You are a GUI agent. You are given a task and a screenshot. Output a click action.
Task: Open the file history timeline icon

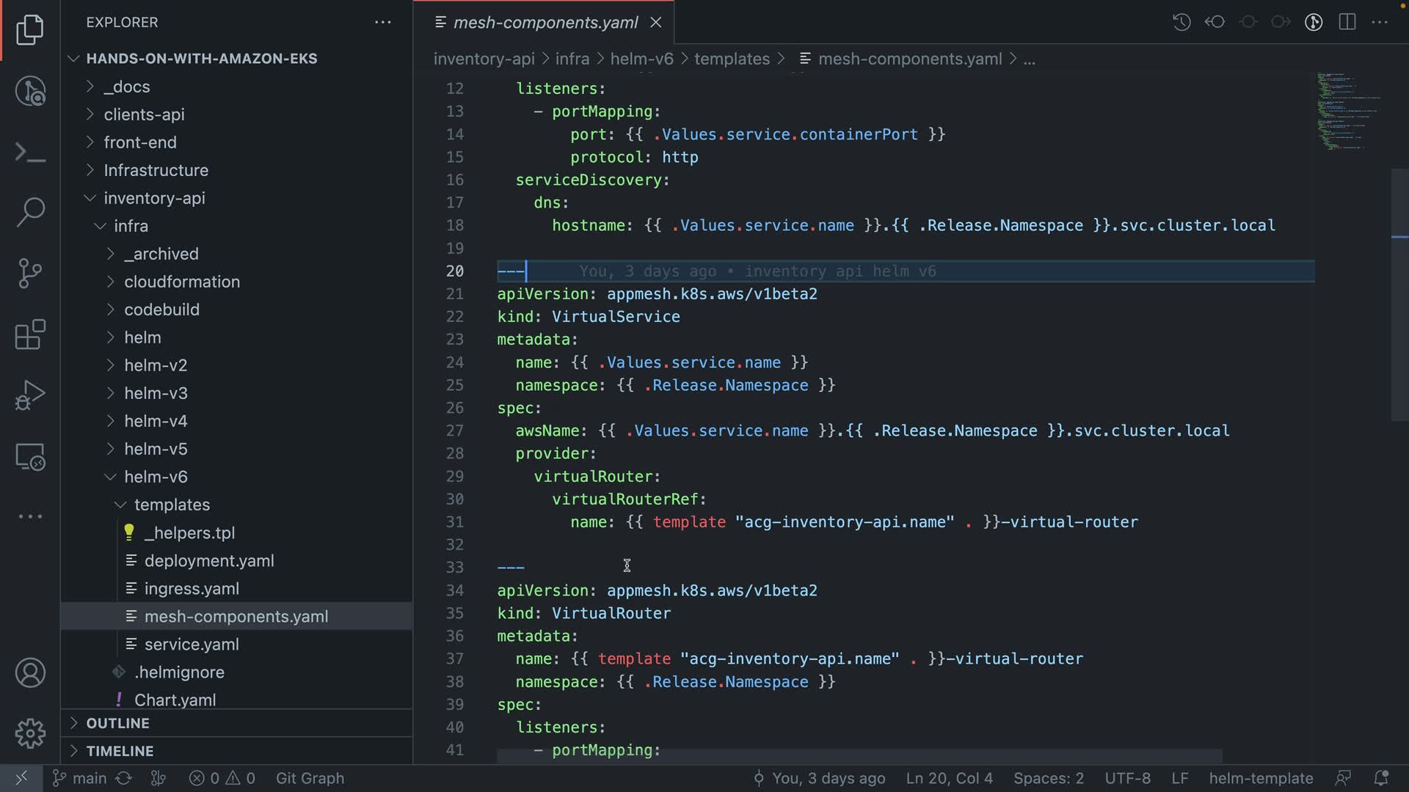[x=1182, y=22]
